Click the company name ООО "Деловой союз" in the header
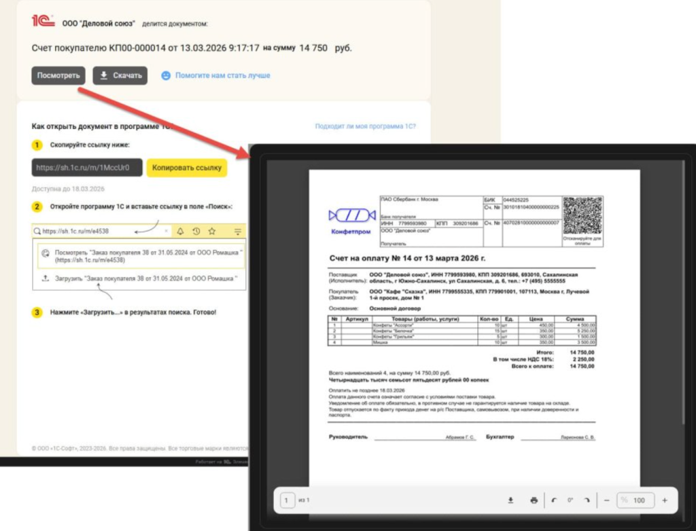Viewport: 696px width, 531px height. coord(99,24)
